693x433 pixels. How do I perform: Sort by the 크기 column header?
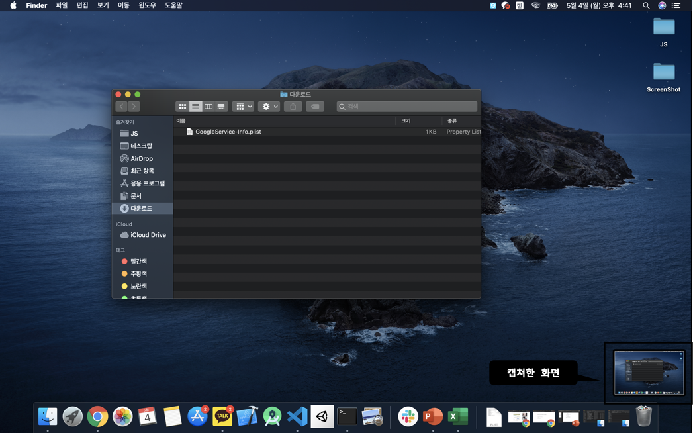pos(418,120)
